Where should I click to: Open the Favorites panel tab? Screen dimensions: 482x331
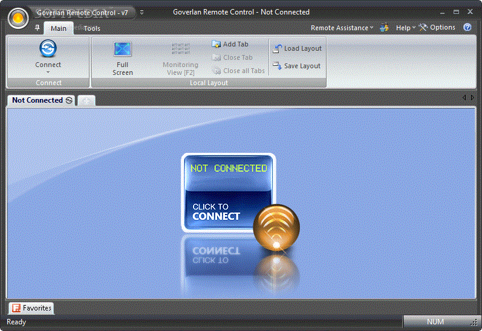31,308
